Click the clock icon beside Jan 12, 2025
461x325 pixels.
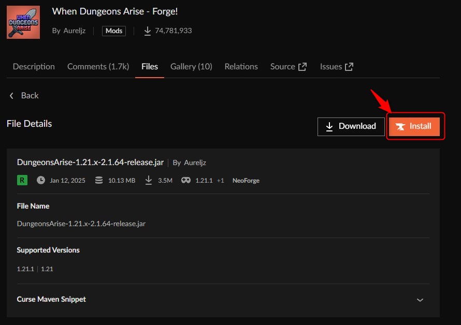[x=41, y=180]
